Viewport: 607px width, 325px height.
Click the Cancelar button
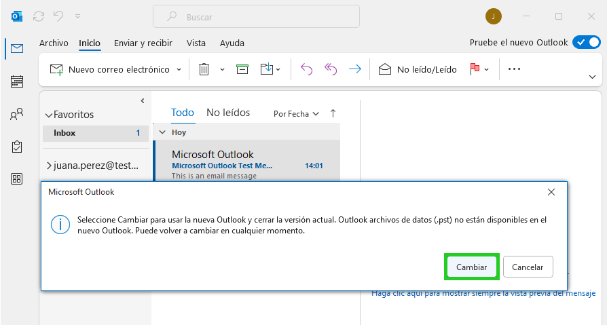(528, 267)
